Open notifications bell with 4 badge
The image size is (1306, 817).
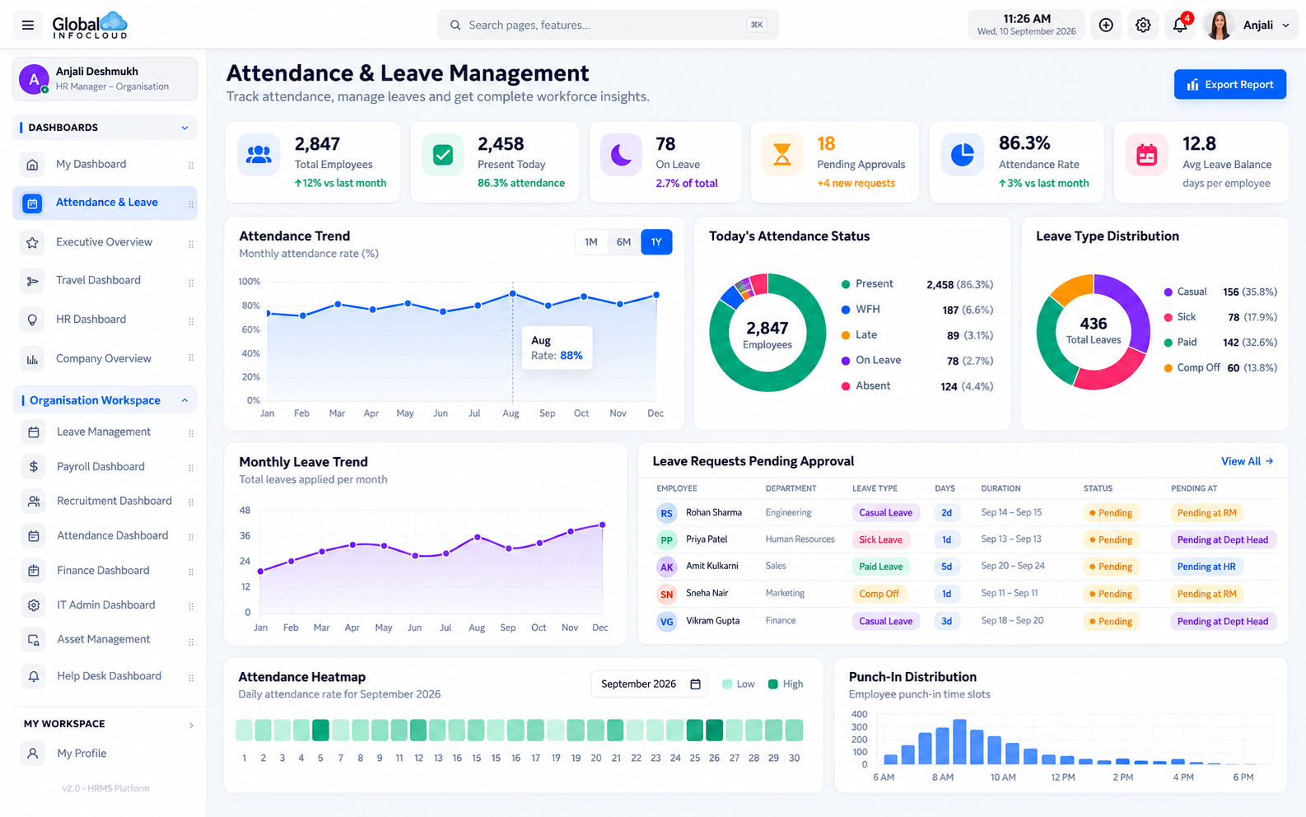(x=1180, y=25)
